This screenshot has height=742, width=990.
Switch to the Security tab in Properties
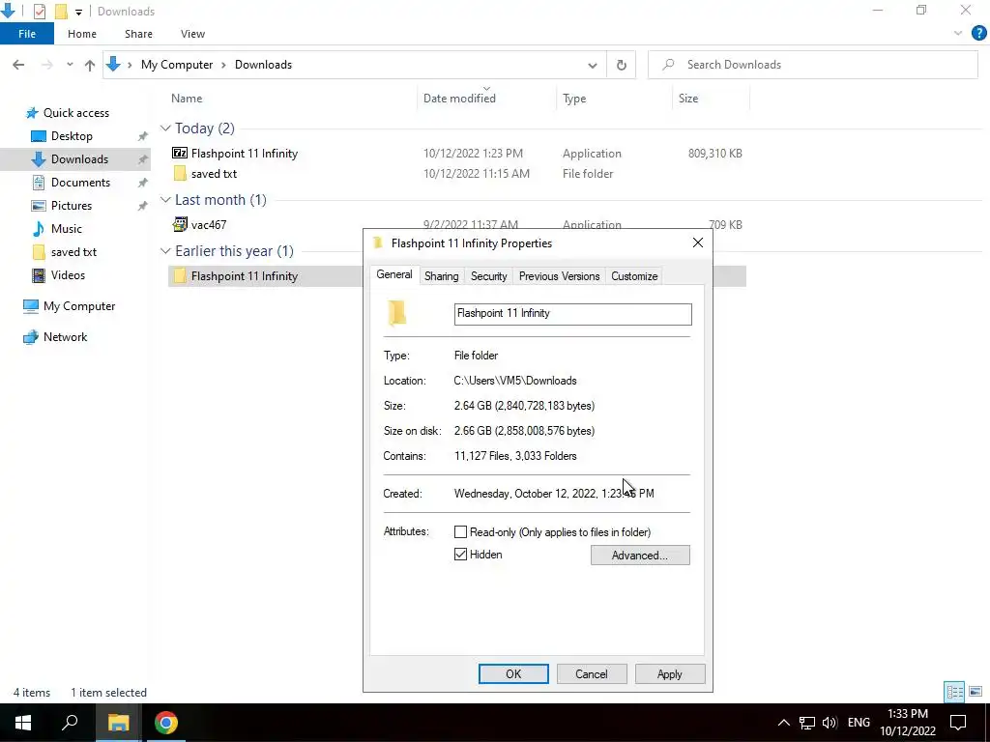(488, 275)
